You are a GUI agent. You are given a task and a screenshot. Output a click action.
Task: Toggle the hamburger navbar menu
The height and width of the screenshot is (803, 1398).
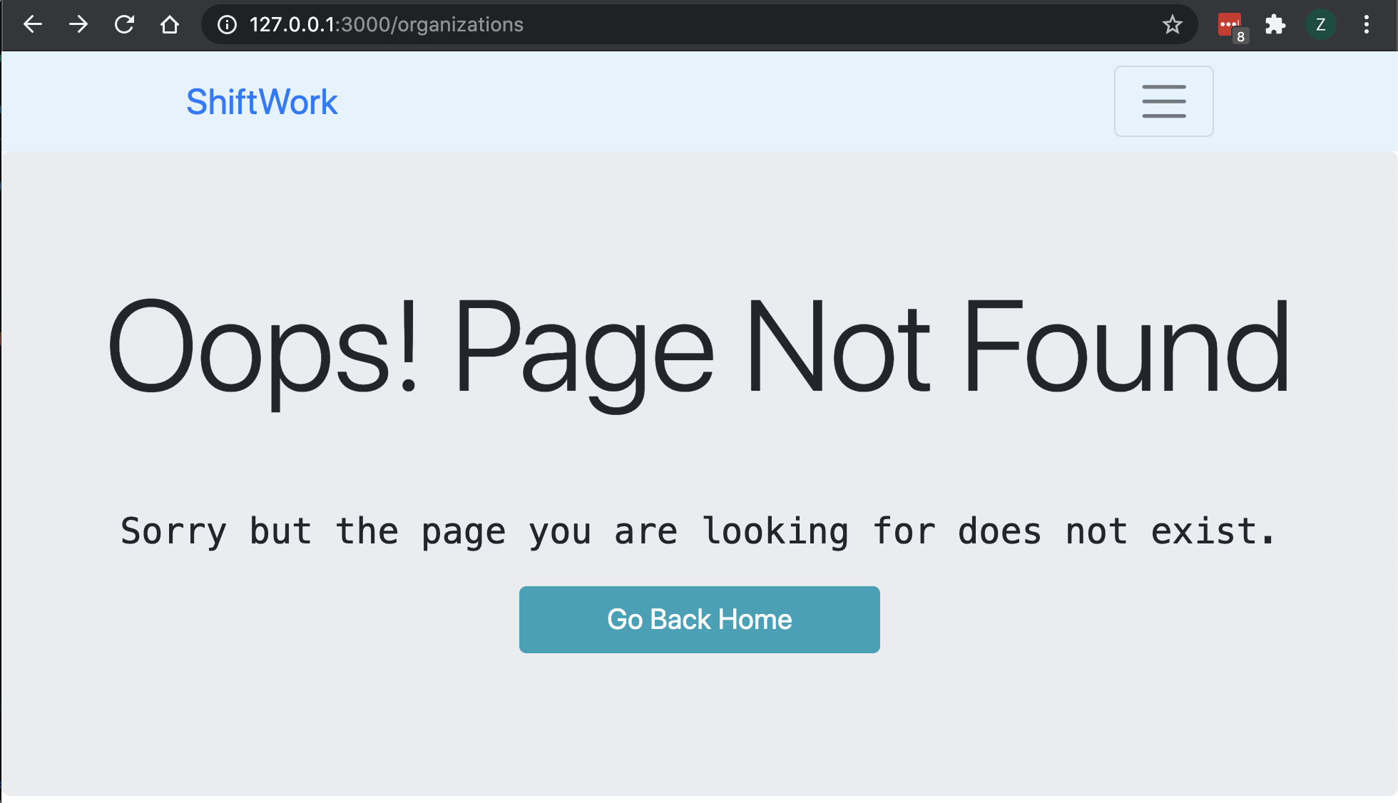(1163, 101)
